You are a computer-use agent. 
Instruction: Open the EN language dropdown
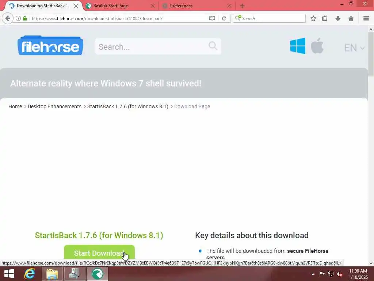(x=354, y=48)
